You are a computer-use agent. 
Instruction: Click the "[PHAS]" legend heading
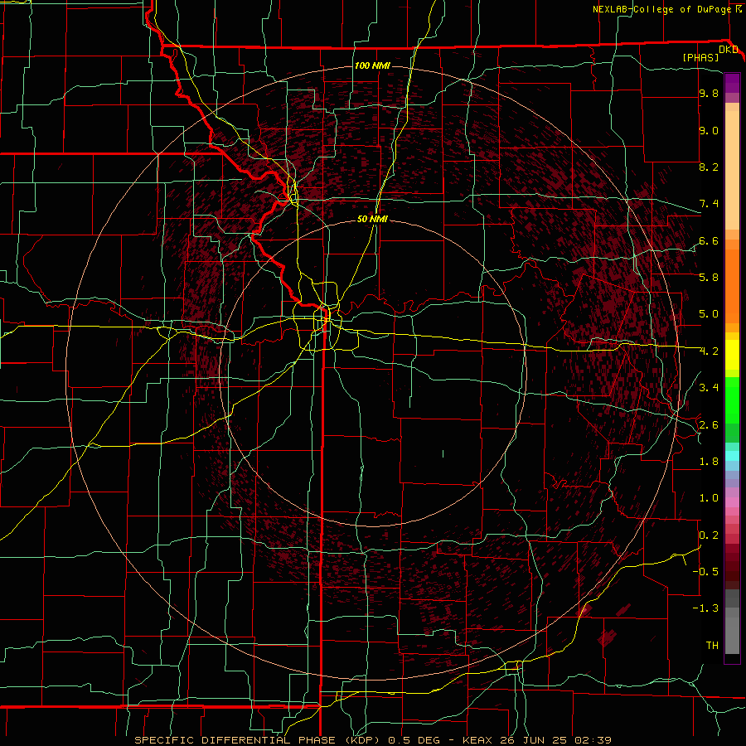pos(700,57)
